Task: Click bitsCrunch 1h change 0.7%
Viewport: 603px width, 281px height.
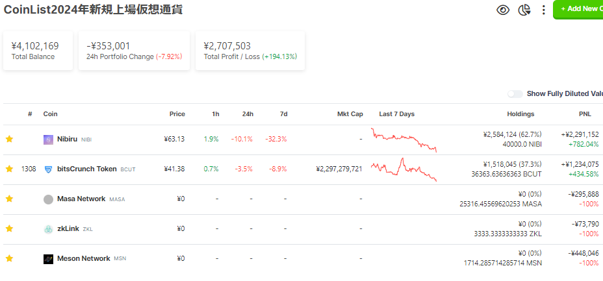Action: (211, 169)
